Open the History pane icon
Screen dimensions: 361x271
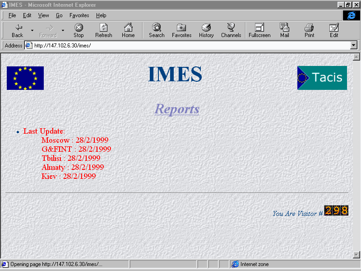pyautogui.click(x=206, y=28)
